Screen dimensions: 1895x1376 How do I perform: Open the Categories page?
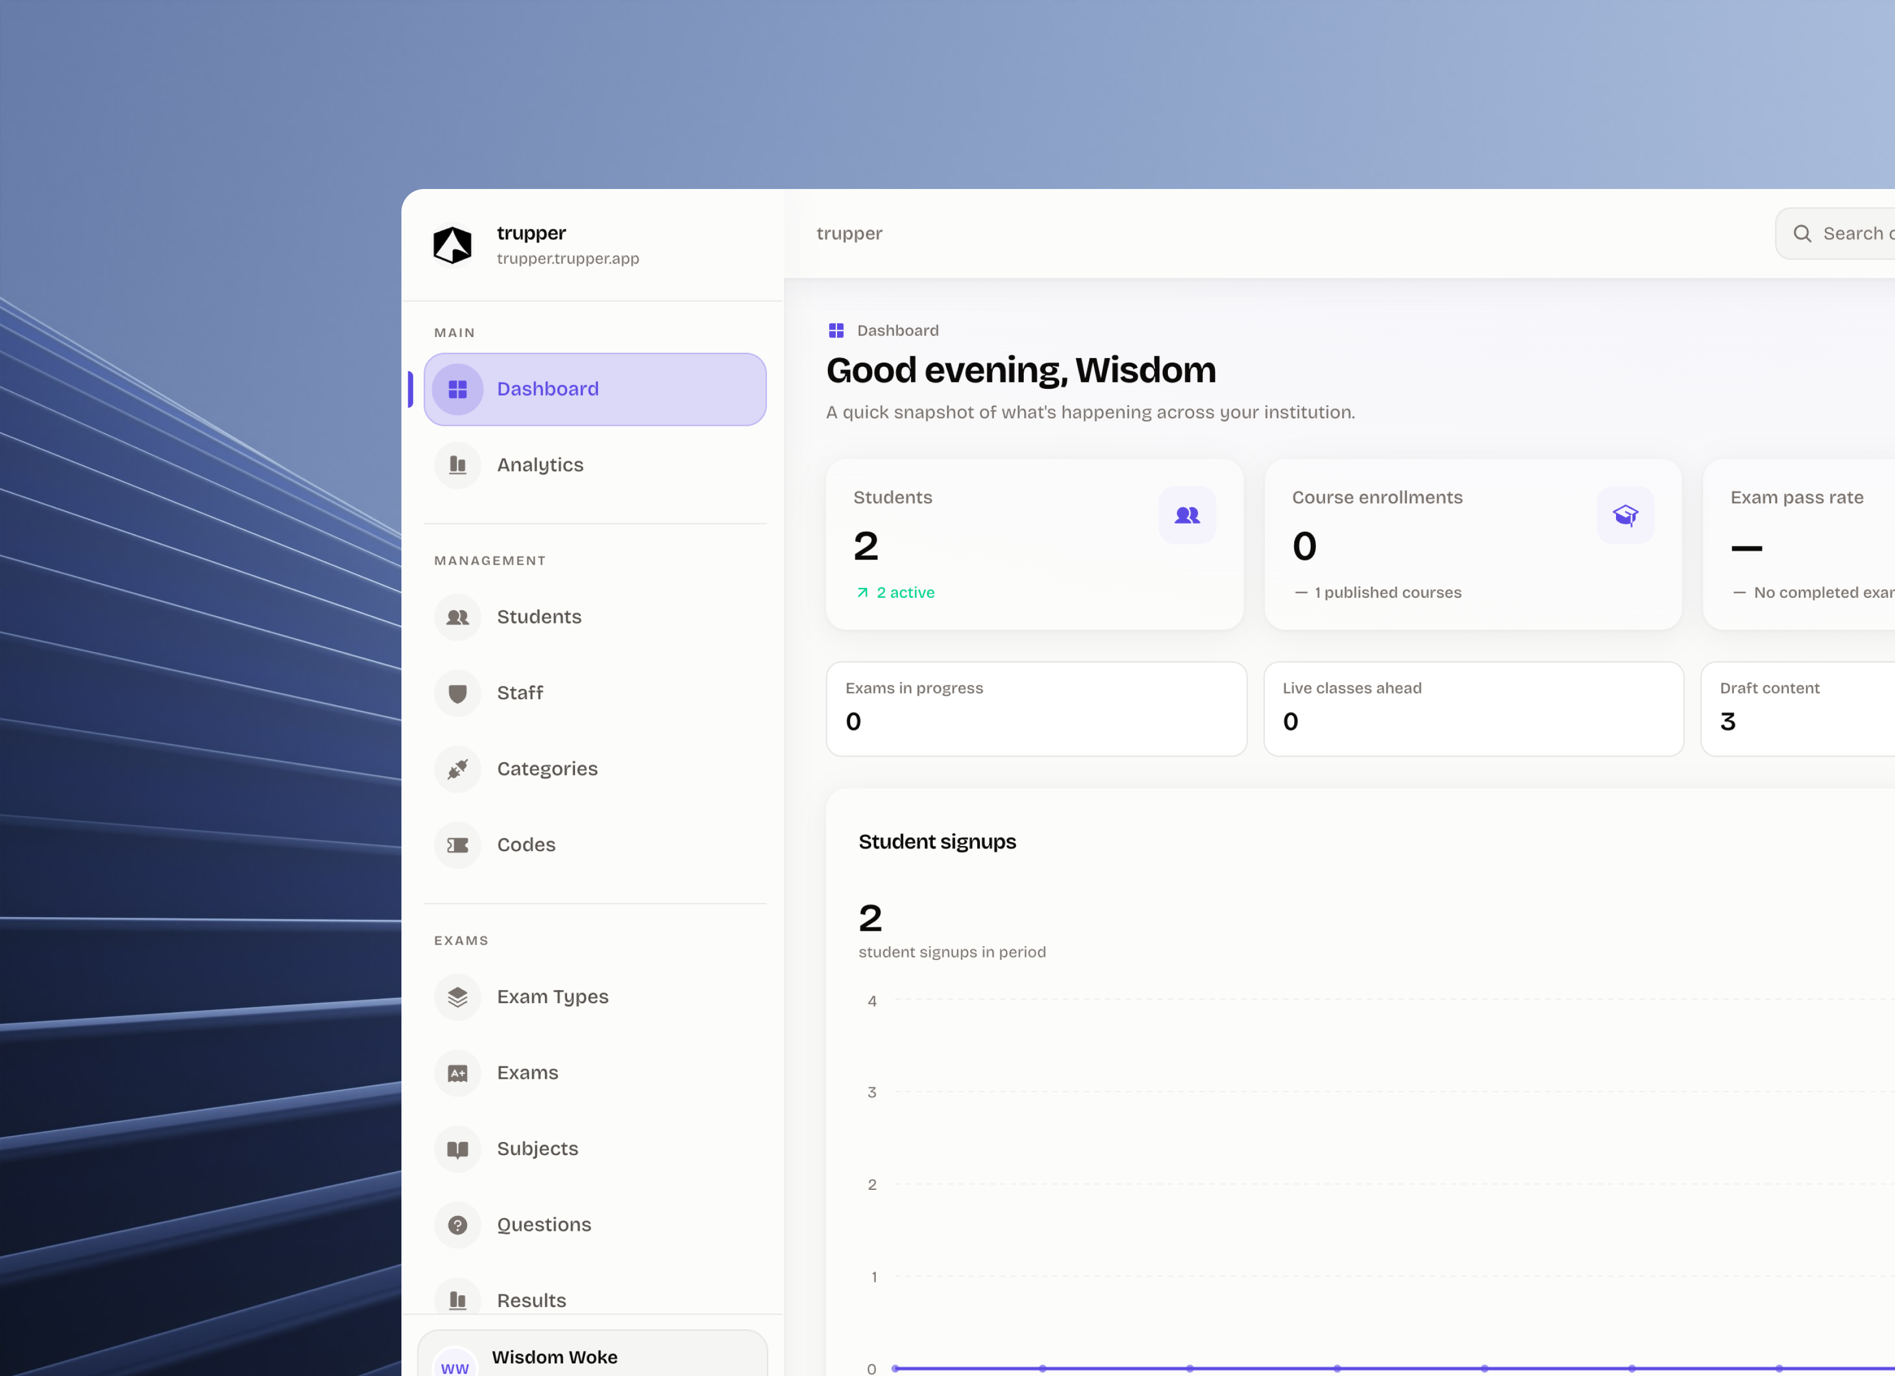click(x=595, y=770)
